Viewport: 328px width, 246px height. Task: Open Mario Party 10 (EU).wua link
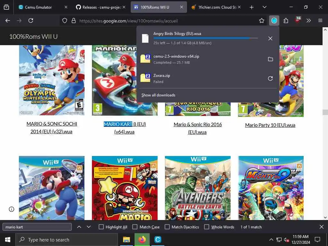click(x=270, y=125)
